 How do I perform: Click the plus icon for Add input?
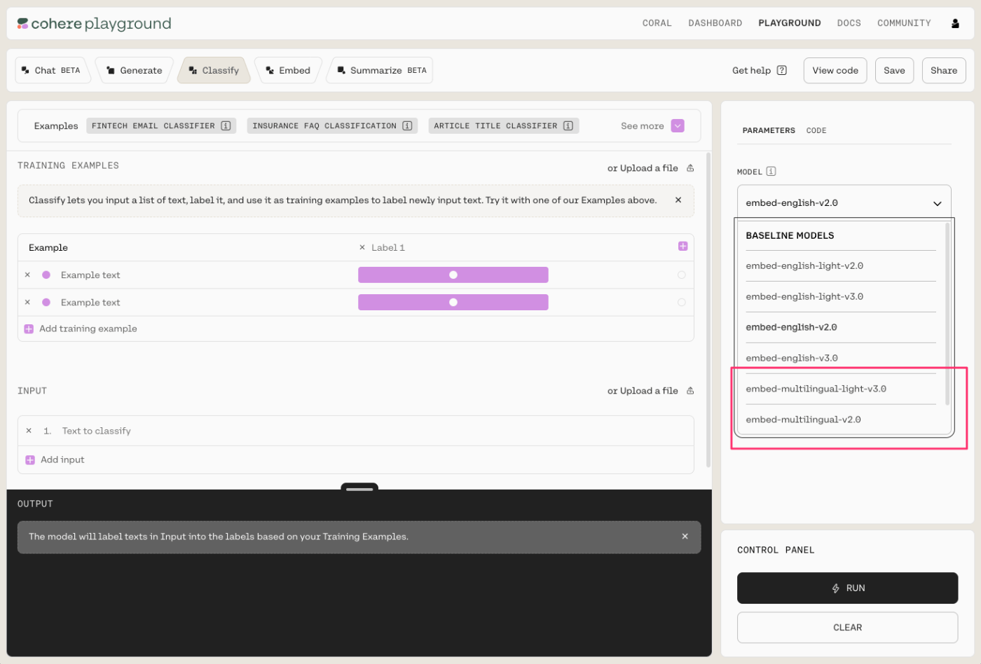point(30,460)
